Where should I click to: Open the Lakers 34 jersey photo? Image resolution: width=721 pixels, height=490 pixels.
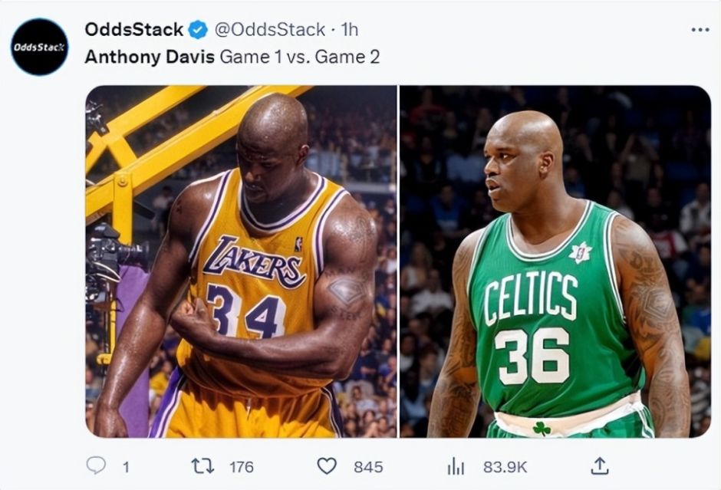[241, 261]
